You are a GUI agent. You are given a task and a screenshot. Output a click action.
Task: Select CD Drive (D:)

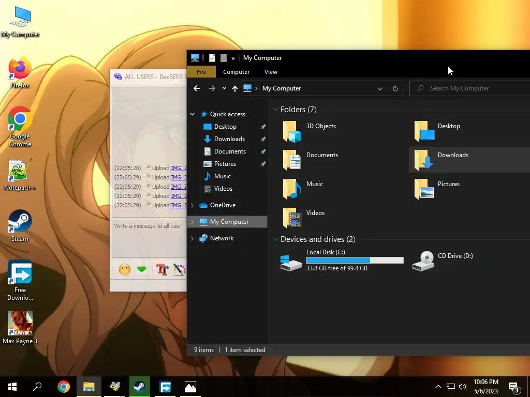[442, 261]
